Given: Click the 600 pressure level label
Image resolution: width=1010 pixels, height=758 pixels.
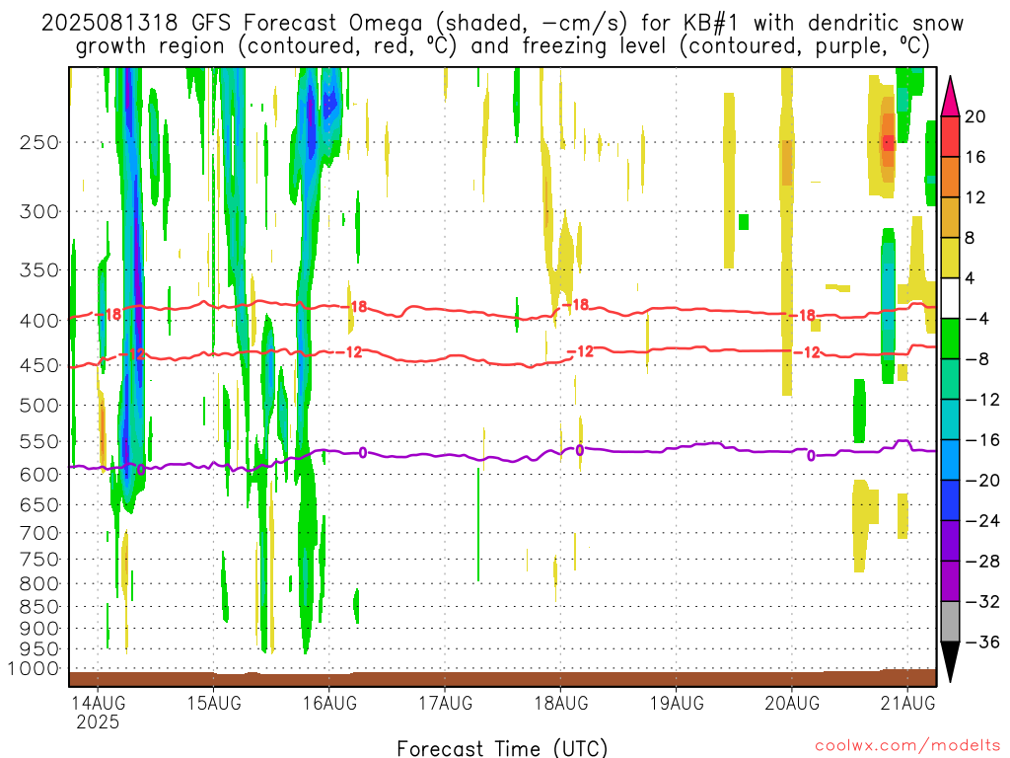Looking at the screenshot, I should (39, 475).
